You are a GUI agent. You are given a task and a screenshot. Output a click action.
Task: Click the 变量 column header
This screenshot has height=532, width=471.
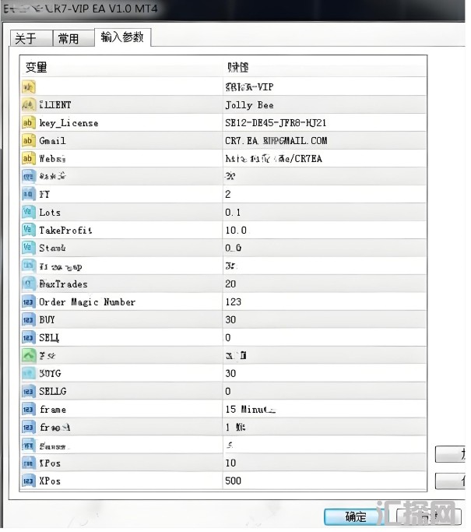[37, 67]
